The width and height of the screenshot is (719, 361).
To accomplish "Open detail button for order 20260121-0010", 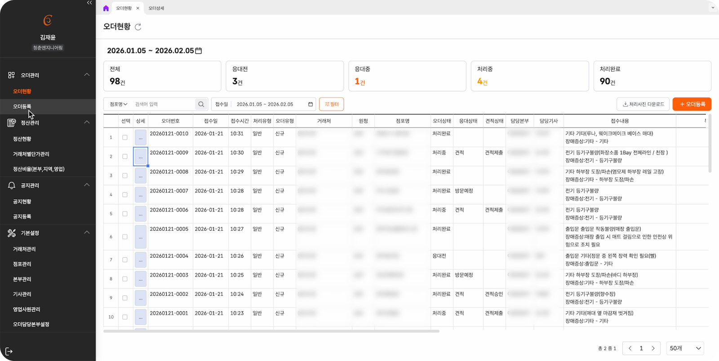I will pyautogui.click(x=141, y=137).
